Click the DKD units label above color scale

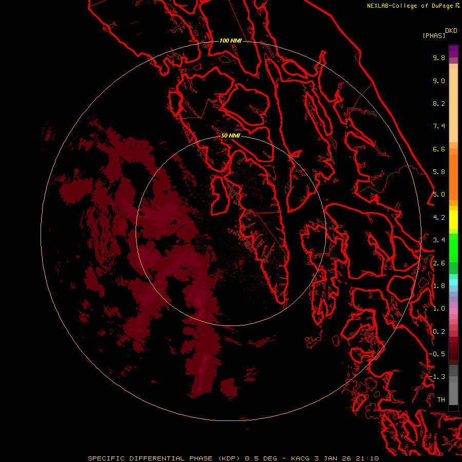tap(451, 31)
